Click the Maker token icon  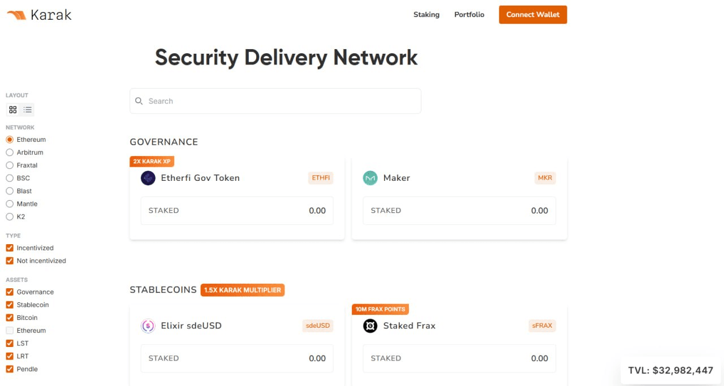(370, 178)
